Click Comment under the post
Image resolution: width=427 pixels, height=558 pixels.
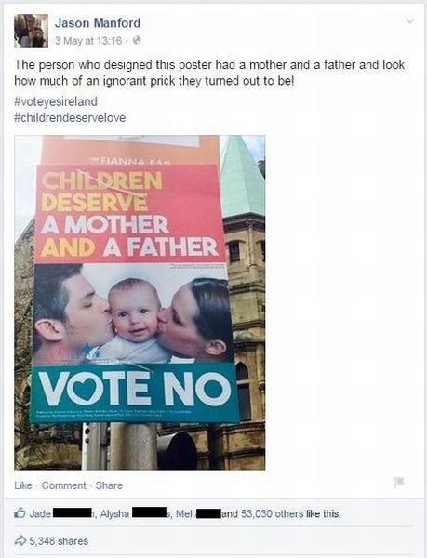coord(64,485)
